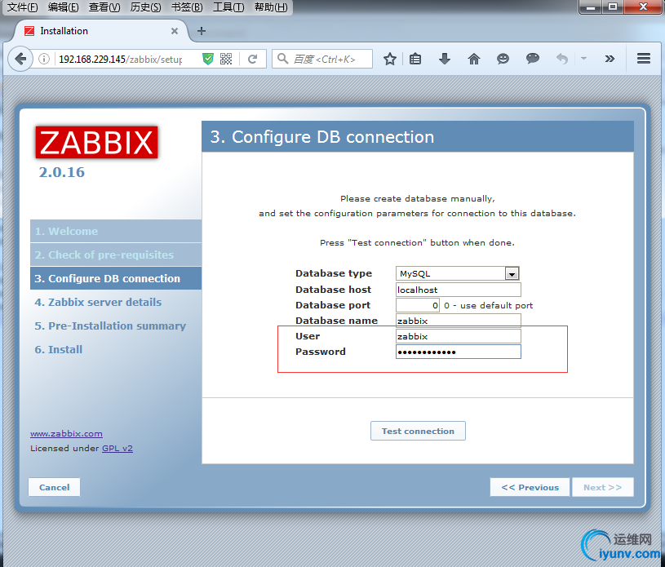Screen dimensions: 665x567
Task: Go to the home page icon
Action: [x=474, y=59]
